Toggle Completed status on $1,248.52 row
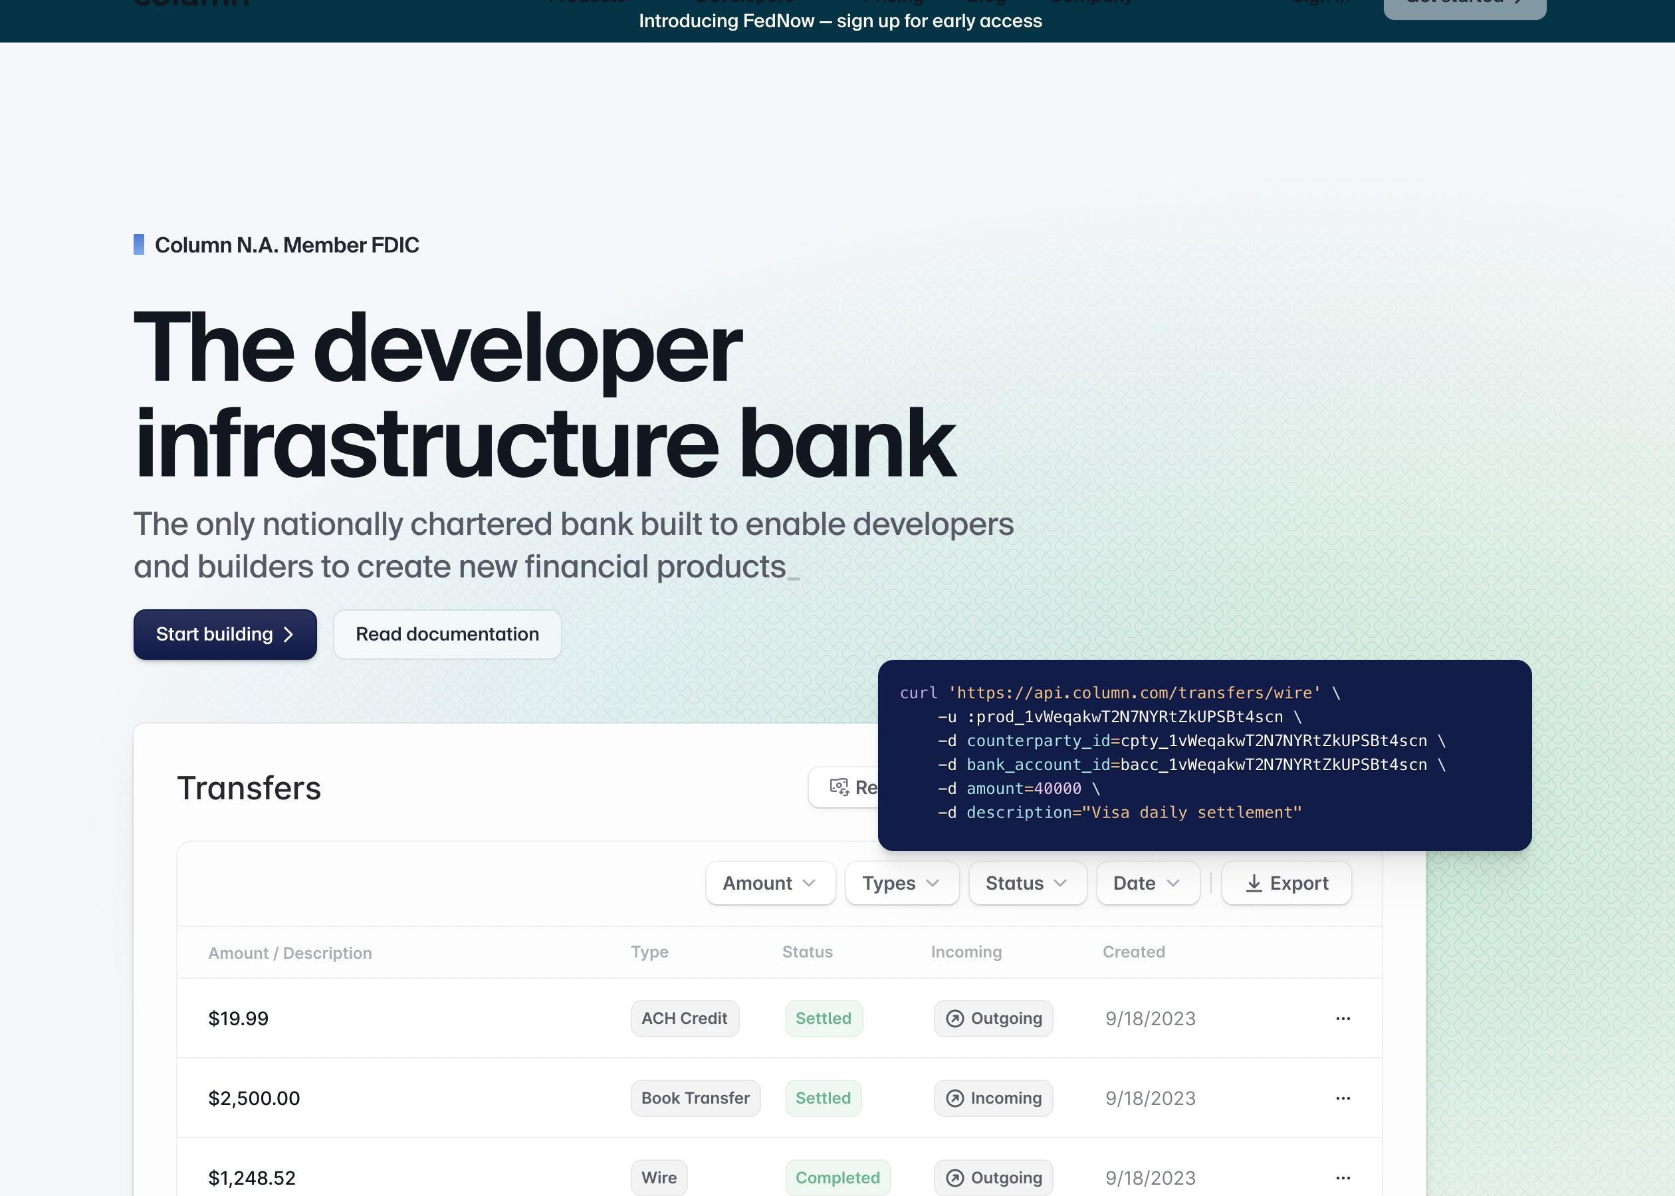The image size is (1675, 1196). click(837, 1178)
